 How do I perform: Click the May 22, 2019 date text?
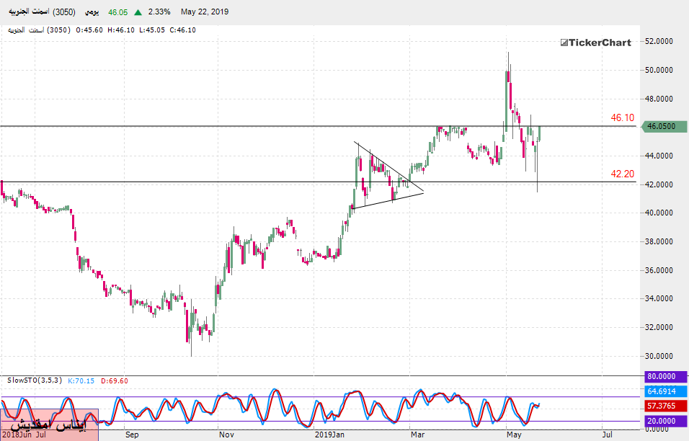[205, 12]
